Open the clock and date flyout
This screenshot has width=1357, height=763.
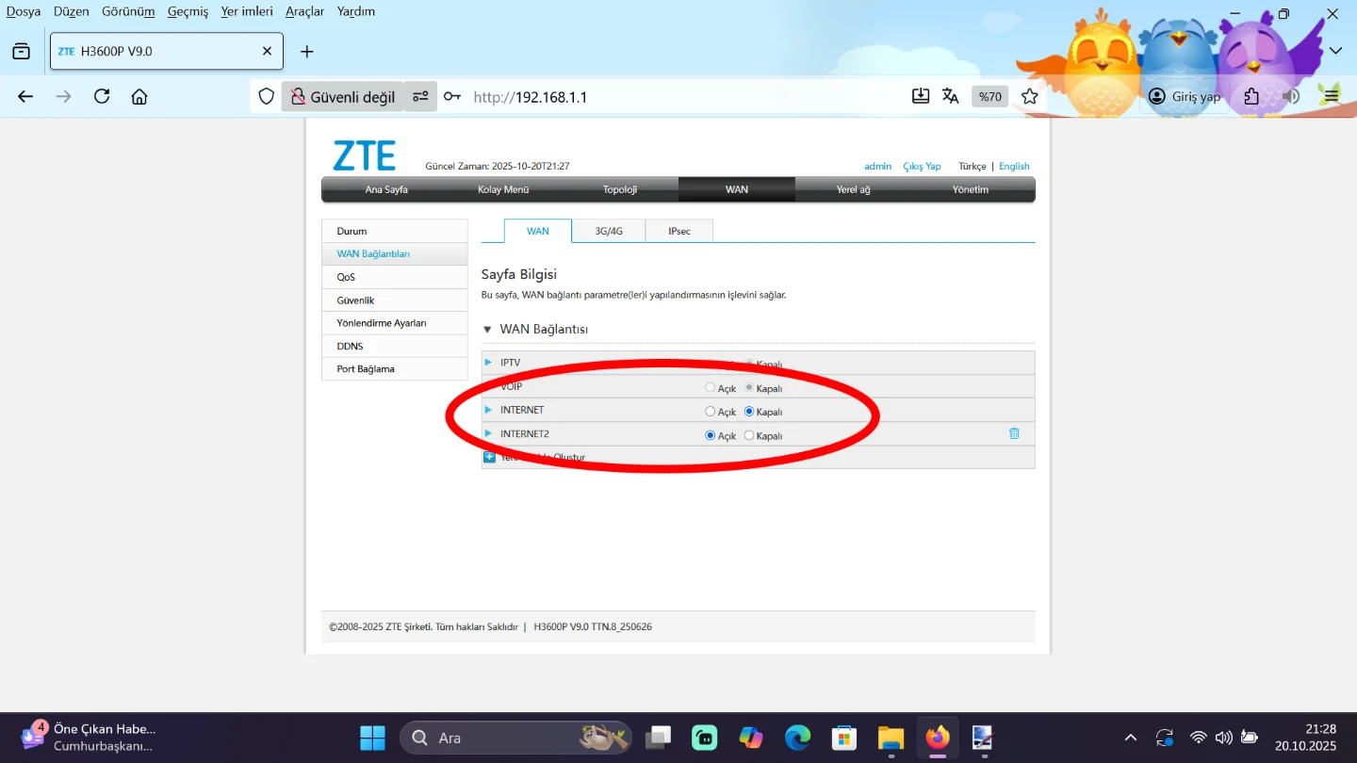pos(1306,738)
